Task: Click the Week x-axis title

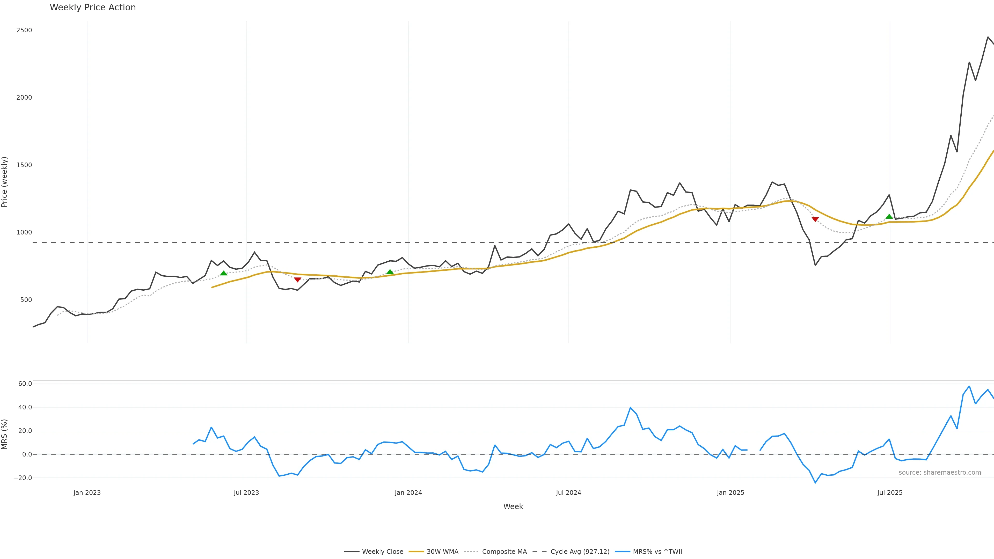Action: [513, 506]
